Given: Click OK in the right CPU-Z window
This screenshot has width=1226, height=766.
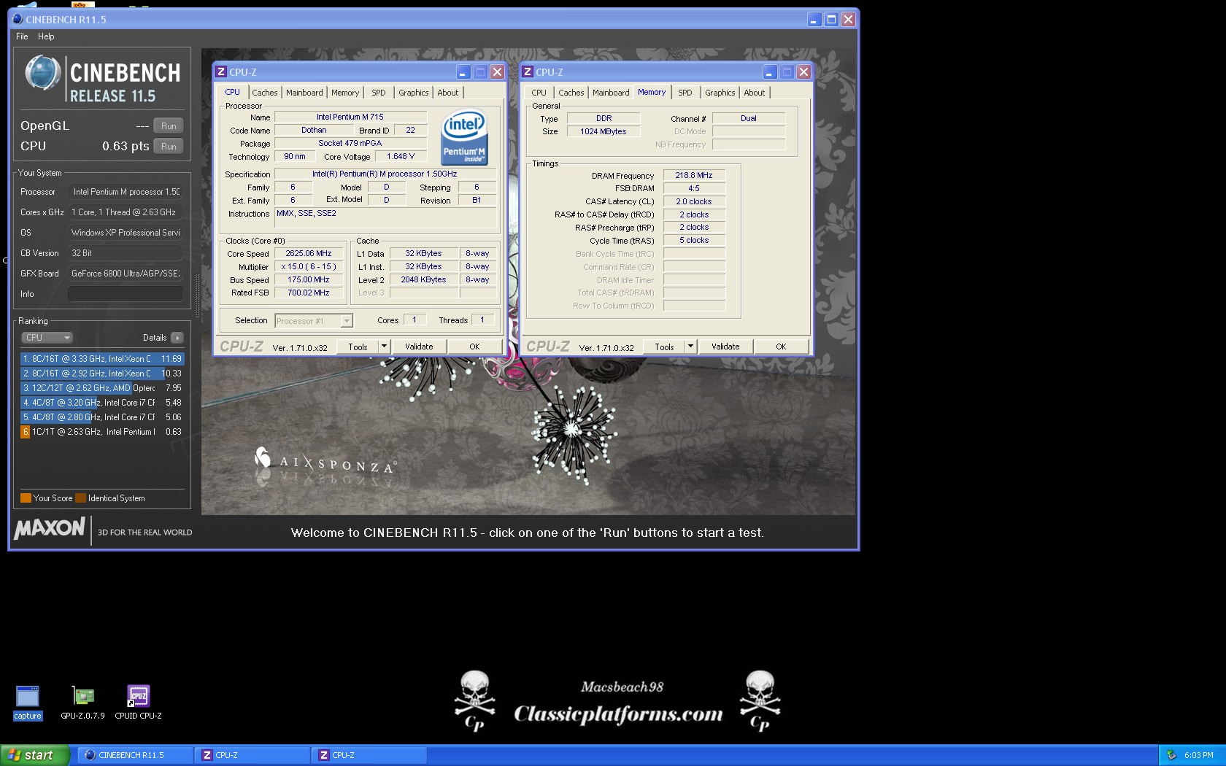Looking at the screenshot, I should (781, 347).
